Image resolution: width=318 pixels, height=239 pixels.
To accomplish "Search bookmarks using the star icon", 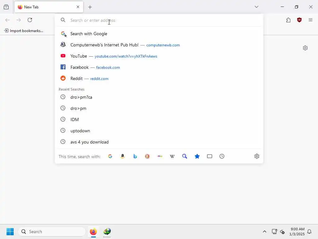I will click(x=197, y=156).
